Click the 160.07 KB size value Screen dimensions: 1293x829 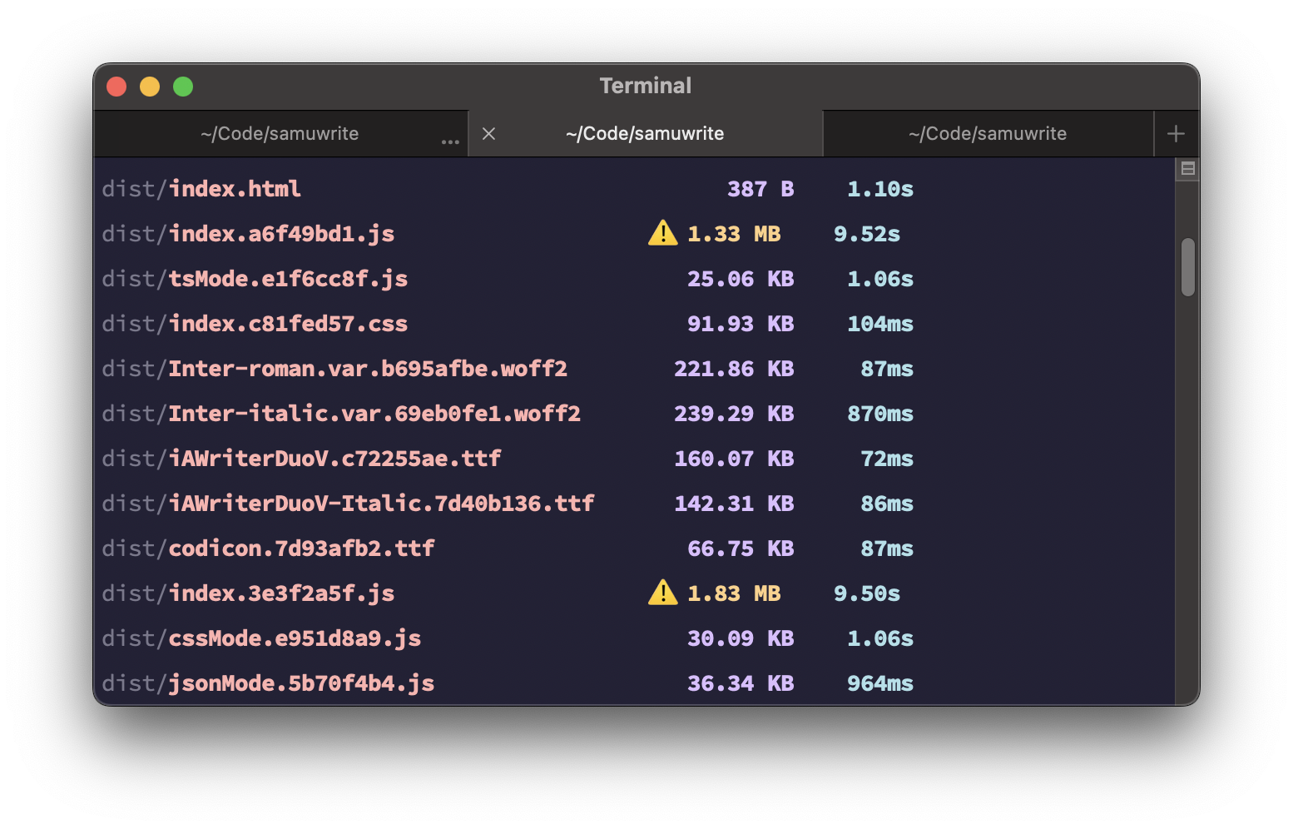pyautogui.click(x=734, y=459)
